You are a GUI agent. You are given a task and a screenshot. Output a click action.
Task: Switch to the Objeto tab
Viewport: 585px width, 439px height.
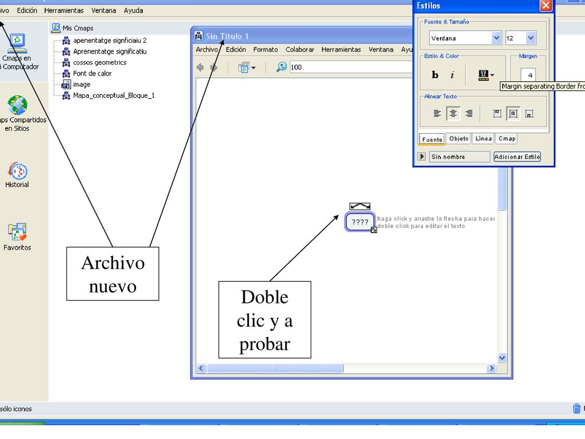(x=459, y=138)
